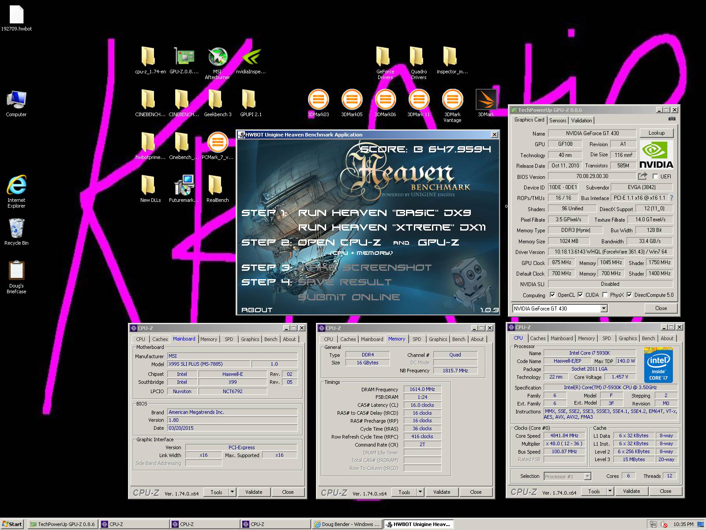Click the GPU-Z screenshot camera icon

(672, 119)
